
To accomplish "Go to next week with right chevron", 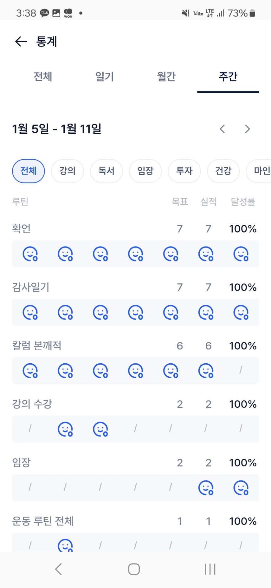I will click(x=248, y=129).
